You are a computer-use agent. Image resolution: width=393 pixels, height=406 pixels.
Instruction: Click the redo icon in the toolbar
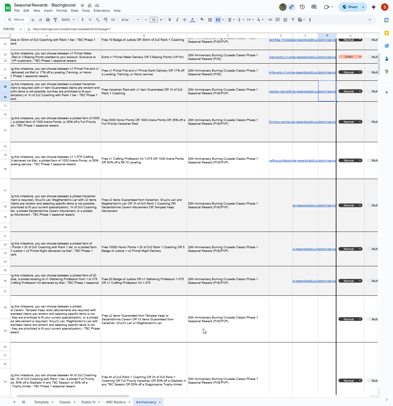(40, 20)
